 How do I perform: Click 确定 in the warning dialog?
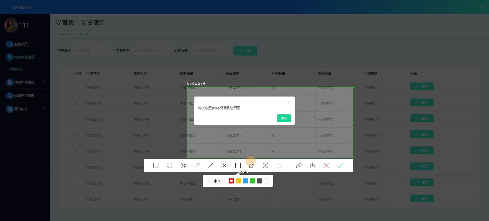(x=284, y=118)
